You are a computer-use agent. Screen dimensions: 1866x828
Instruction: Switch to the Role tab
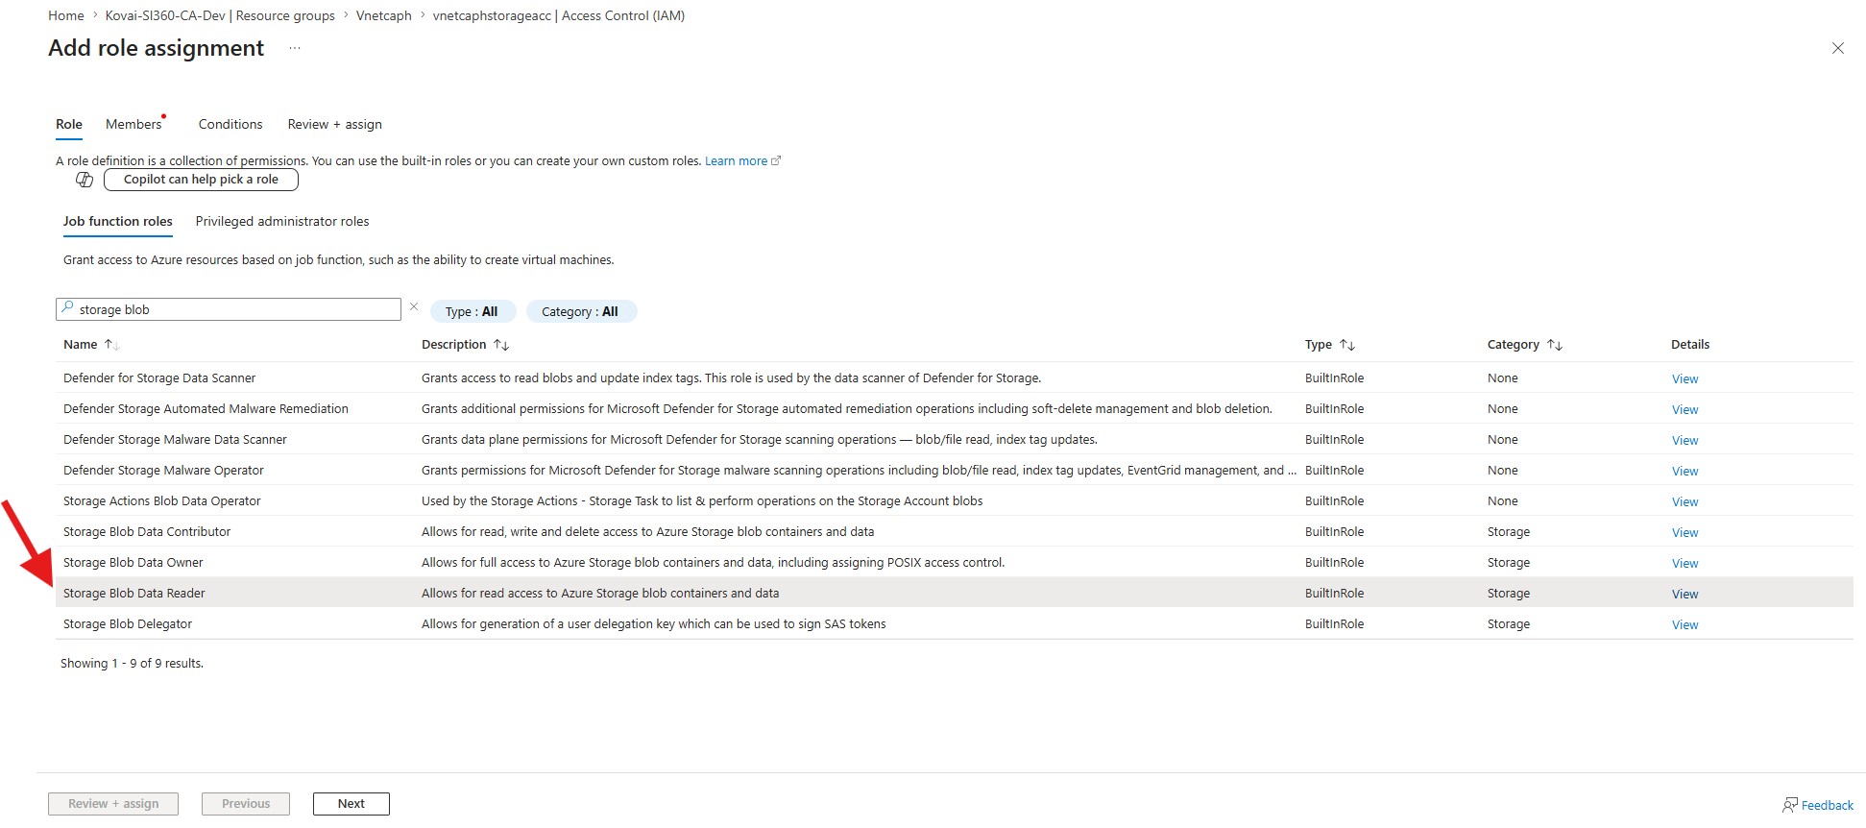69,125
